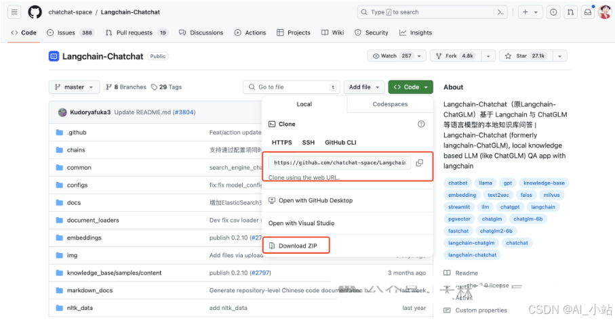615x320 pixels.
Task: Open knowledge_base/samples/content folder
Action: [x=114, y=273]
